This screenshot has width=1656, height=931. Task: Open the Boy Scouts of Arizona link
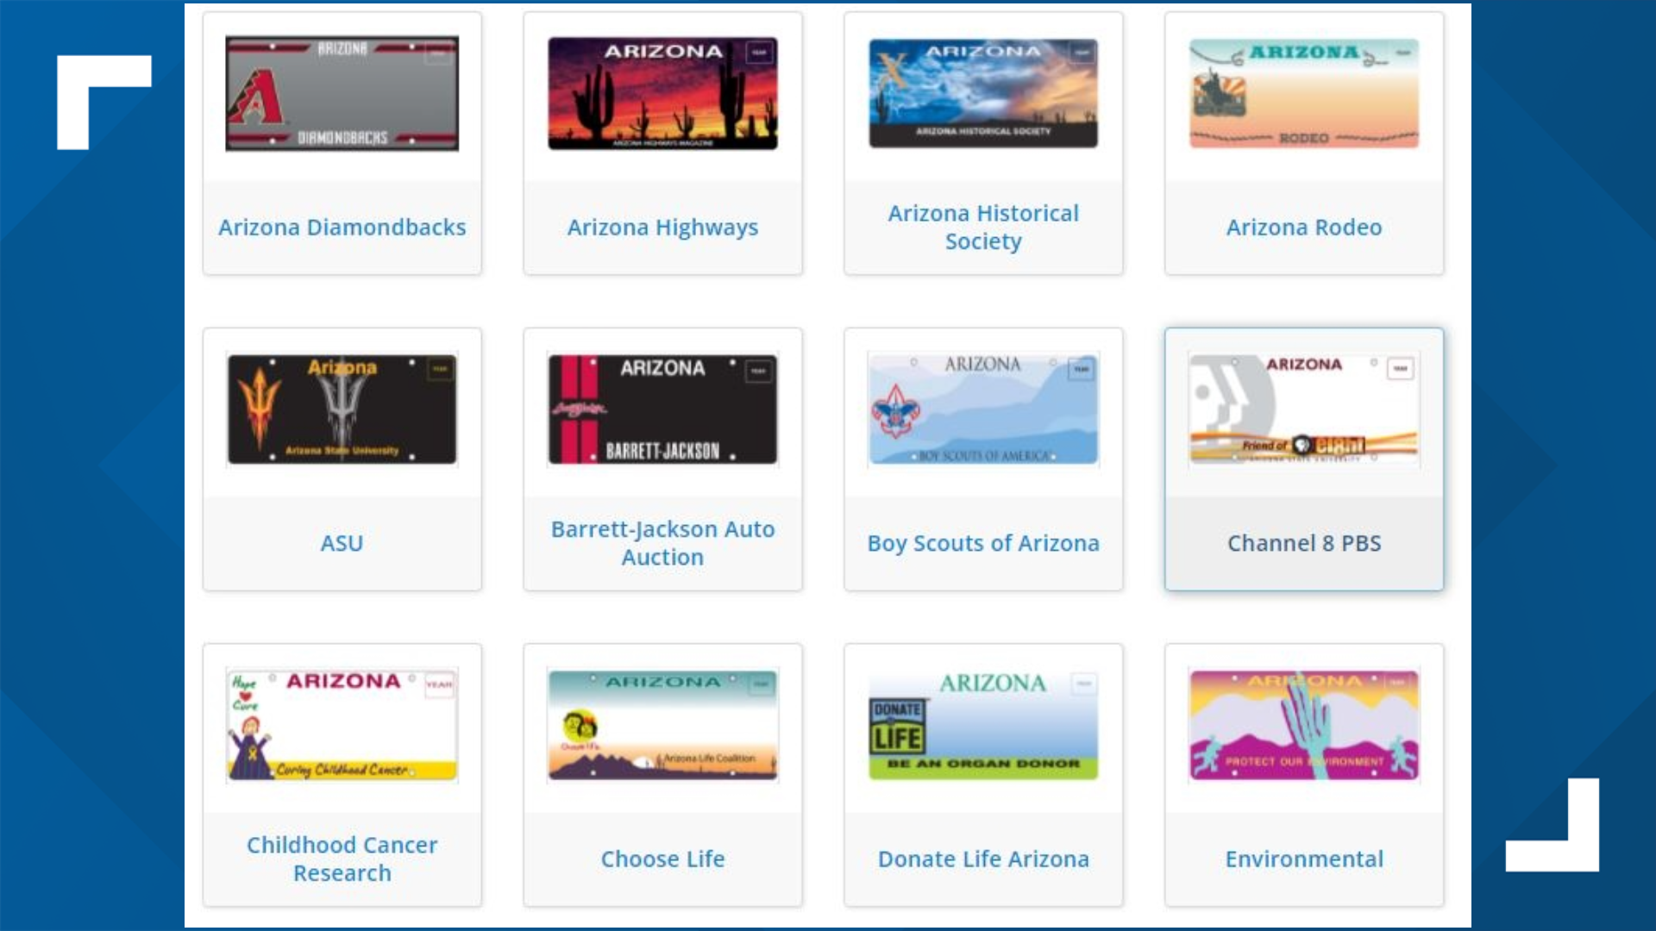coord(983,543)
